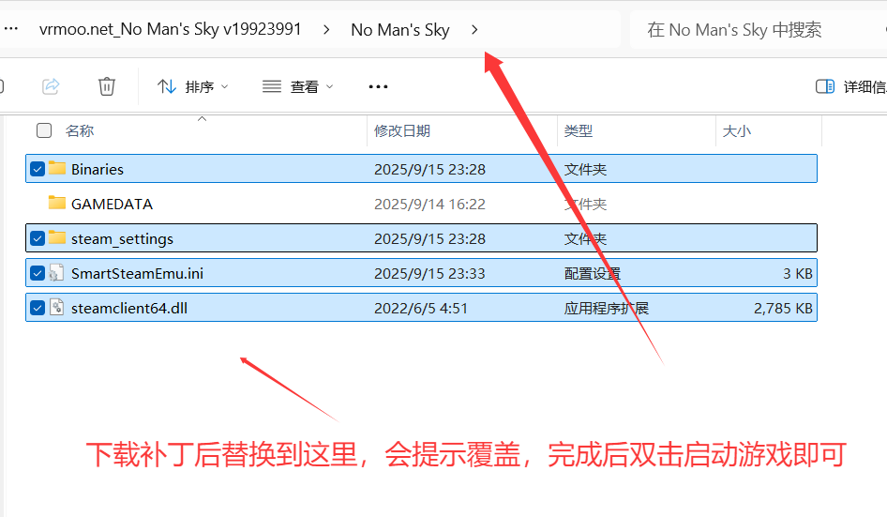This screenshot has width=887, height=517.
Task: Expand chevron after No Man's Sky breadcrumb
Action: [474, 29]
